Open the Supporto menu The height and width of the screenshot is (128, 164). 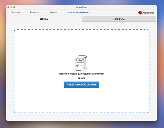pyautogui.click(x=53, y=12)
